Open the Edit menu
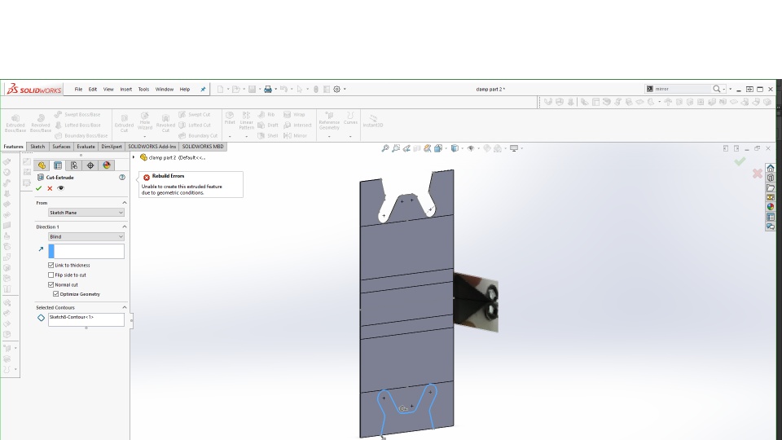This screenshot has width=782, height=440. [93, 90]
